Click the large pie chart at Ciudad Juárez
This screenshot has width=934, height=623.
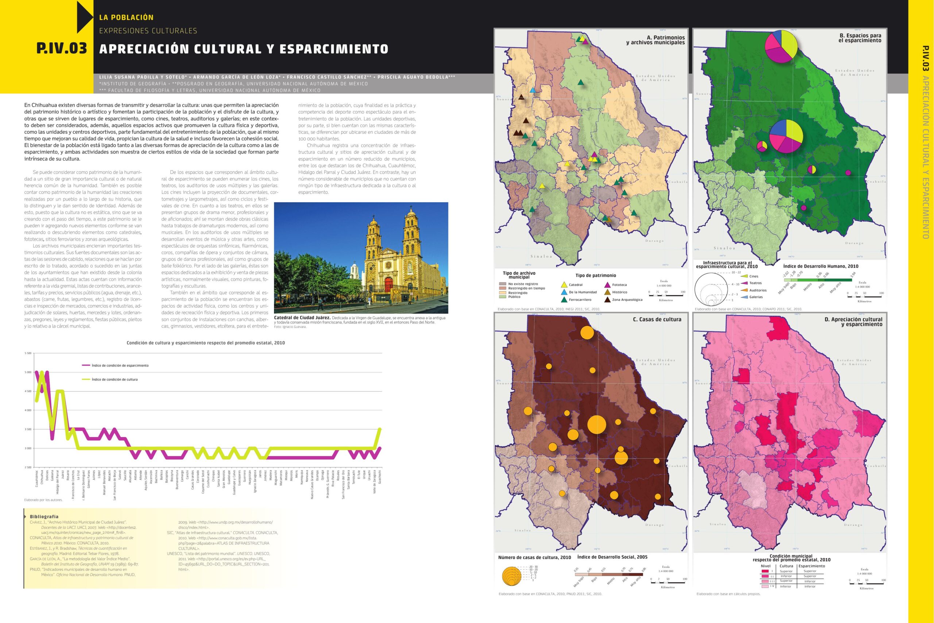coord(781,47)
